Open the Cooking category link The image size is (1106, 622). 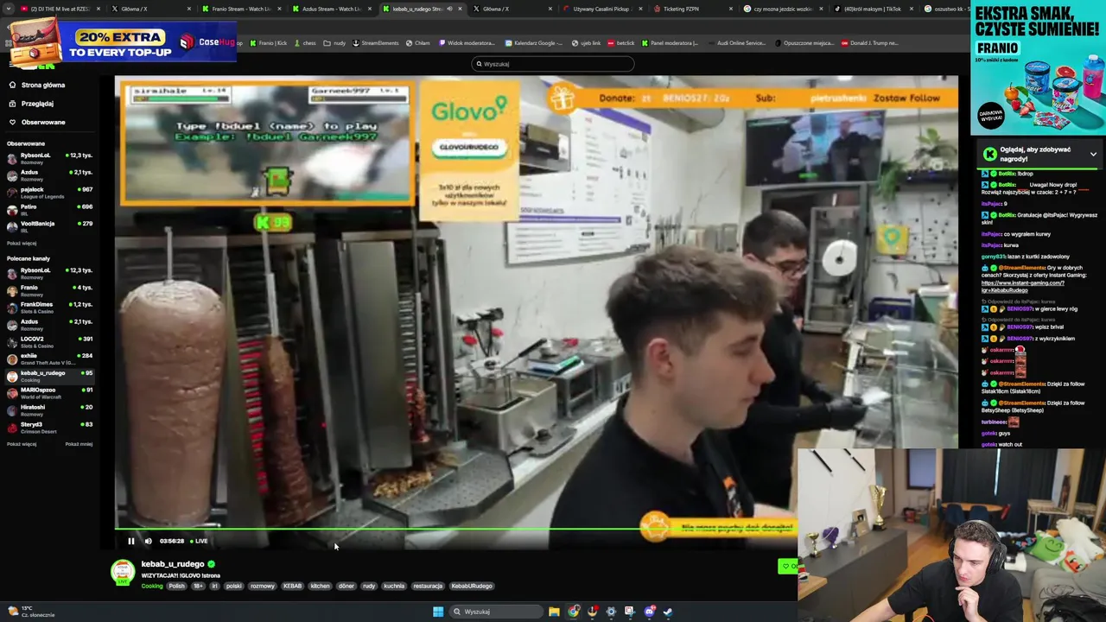click(152, 586)
